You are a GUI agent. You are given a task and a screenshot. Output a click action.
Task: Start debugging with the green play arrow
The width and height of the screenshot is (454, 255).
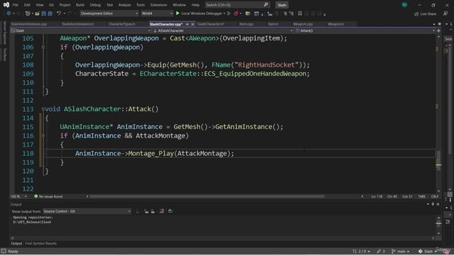tap(178, 13)
